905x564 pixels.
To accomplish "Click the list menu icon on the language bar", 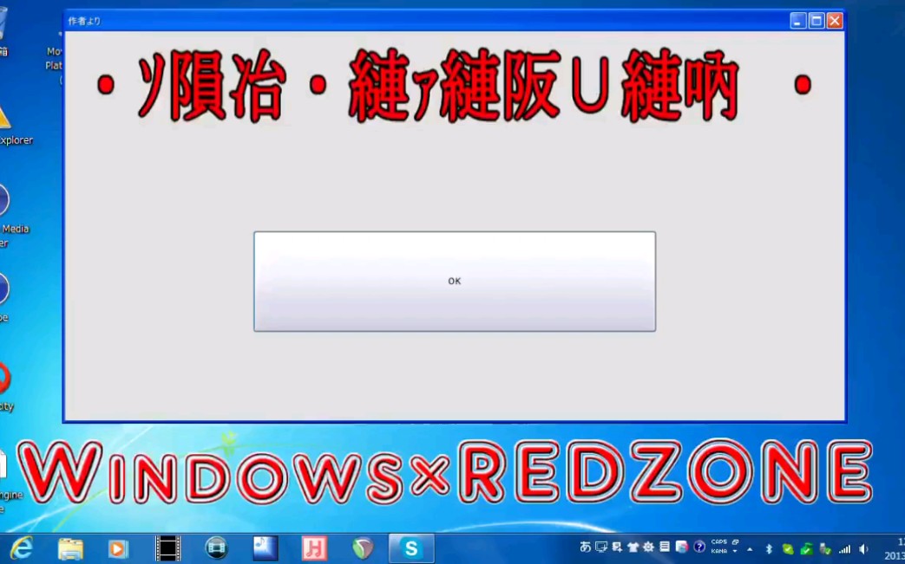I will (x=665, y=547).
